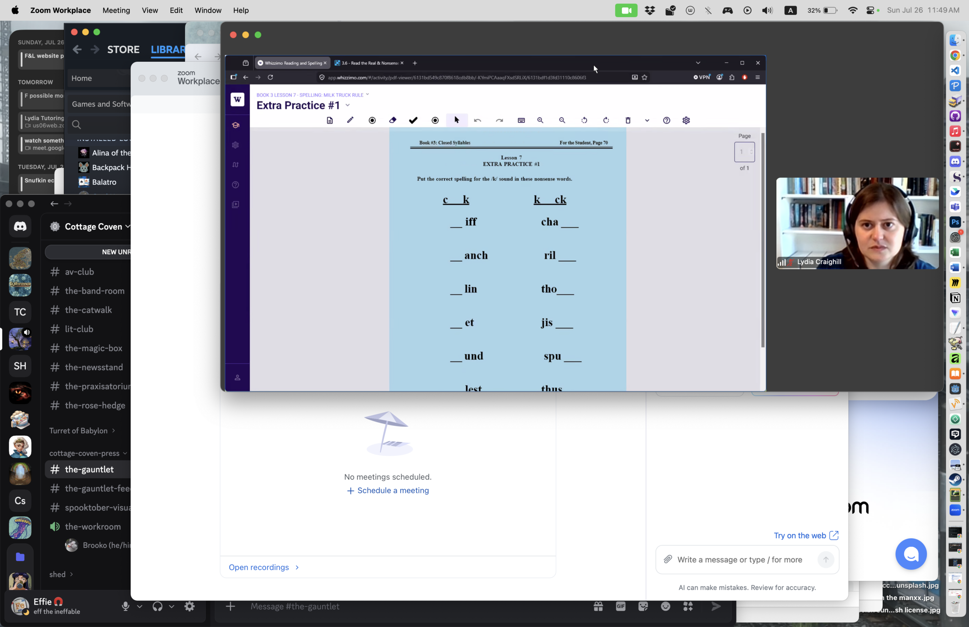The width and height of the screenshot is (969, 627).
Task: Click the document page icon in Whizzimo toolbar
Action: tap(330, 120)
